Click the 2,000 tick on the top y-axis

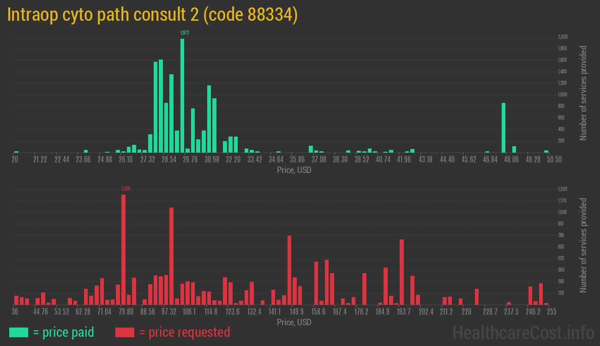(563, 37)
